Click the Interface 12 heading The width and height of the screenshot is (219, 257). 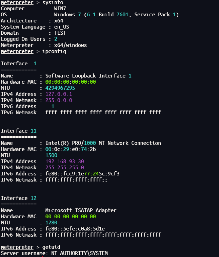click(18, 198)
